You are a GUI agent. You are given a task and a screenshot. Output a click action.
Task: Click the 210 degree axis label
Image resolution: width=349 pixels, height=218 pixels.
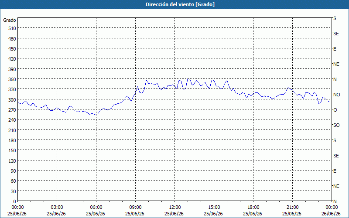pos(12,130)
